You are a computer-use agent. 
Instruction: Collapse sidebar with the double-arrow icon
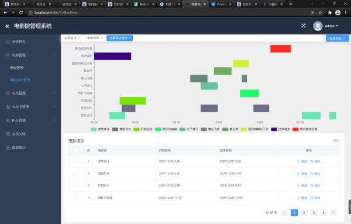tap(7, 26)
